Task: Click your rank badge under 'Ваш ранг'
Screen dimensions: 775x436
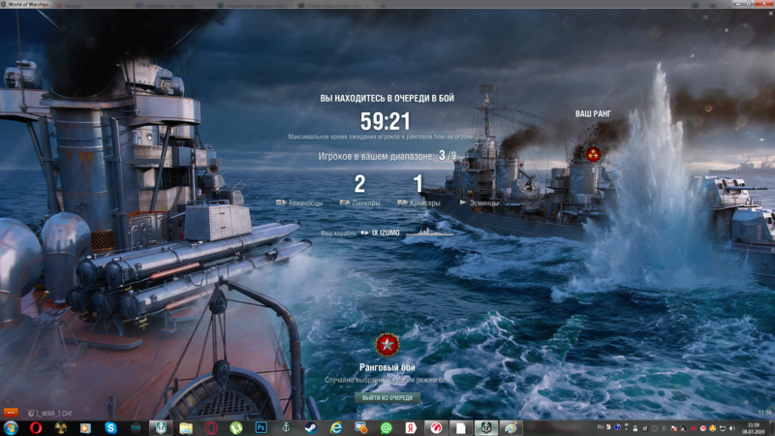Action: tap(593, 153)
